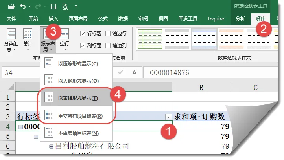
Task: Open the 总计 grand totals button
Action: pyautogui.click(x=28, y=40)
